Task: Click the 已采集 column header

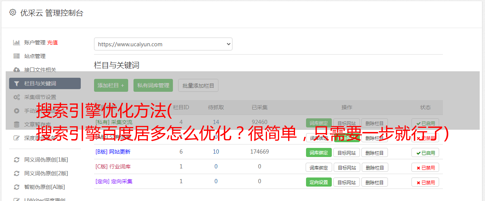Action: point(260,107)
